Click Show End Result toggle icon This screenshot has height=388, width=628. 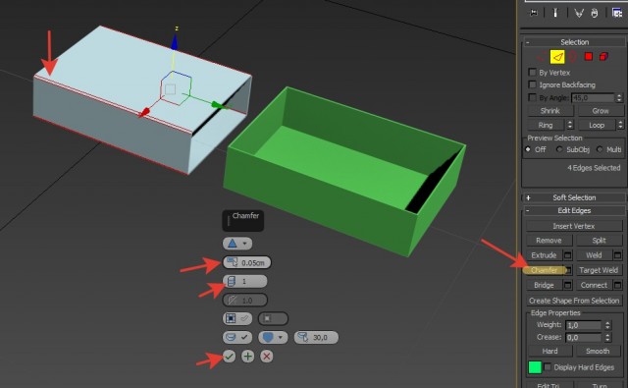pos(555,13)
